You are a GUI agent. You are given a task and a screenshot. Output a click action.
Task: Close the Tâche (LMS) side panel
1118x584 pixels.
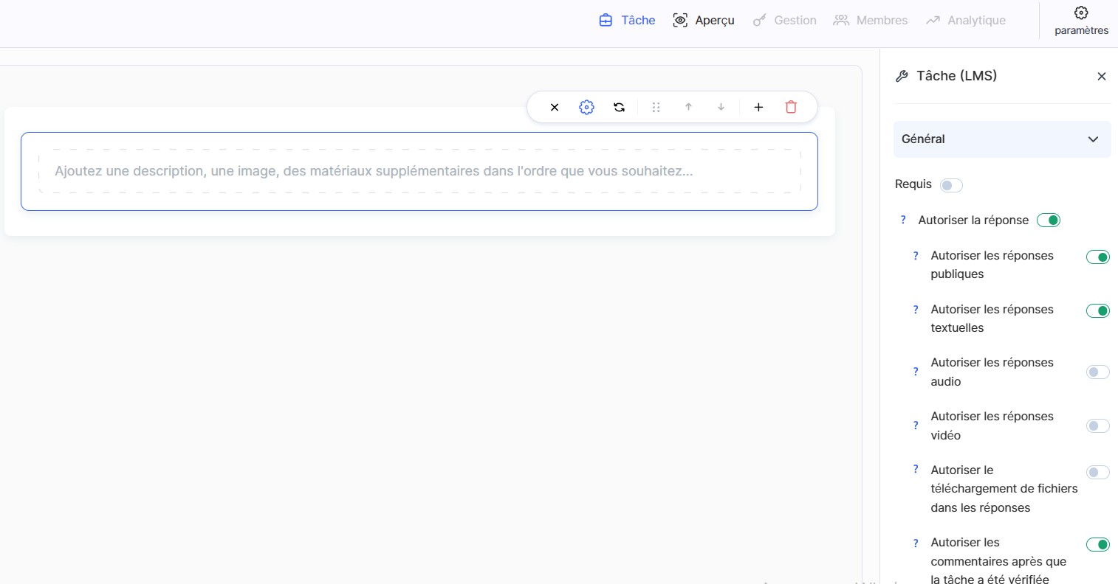[1101, 77]
